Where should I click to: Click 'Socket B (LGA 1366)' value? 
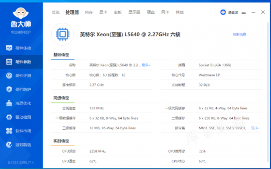click(215, 65)
